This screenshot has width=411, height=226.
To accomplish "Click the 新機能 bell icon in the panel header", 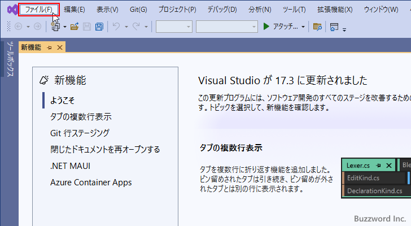I will (44, 80).
